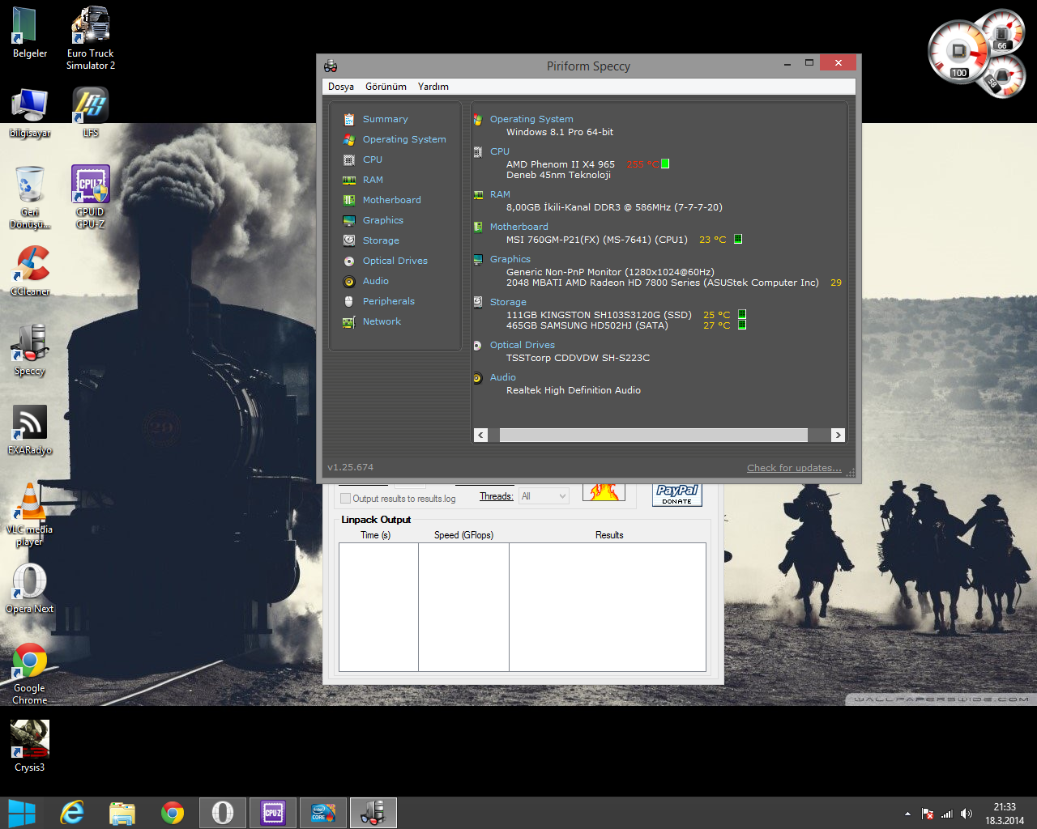Select the CPUID CPU-Z desktop icon
The height and width of the screenshot is (829, 1037).
pos(91,197)
